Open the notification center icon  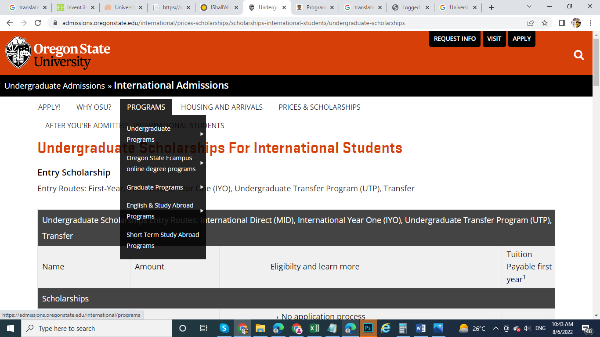point(587,329)
